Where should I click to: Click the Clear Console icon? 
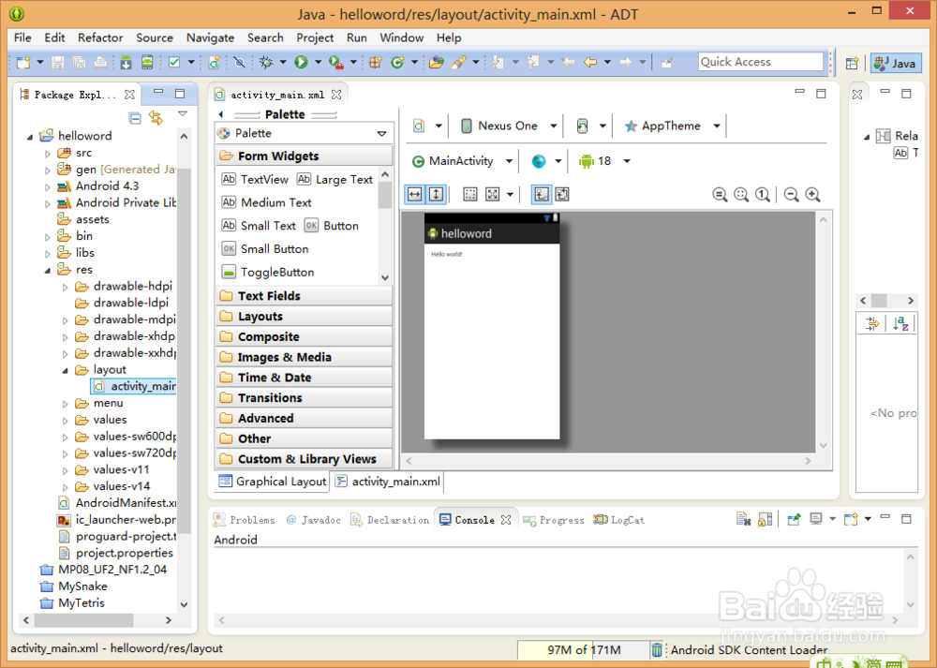pos(743,520)
